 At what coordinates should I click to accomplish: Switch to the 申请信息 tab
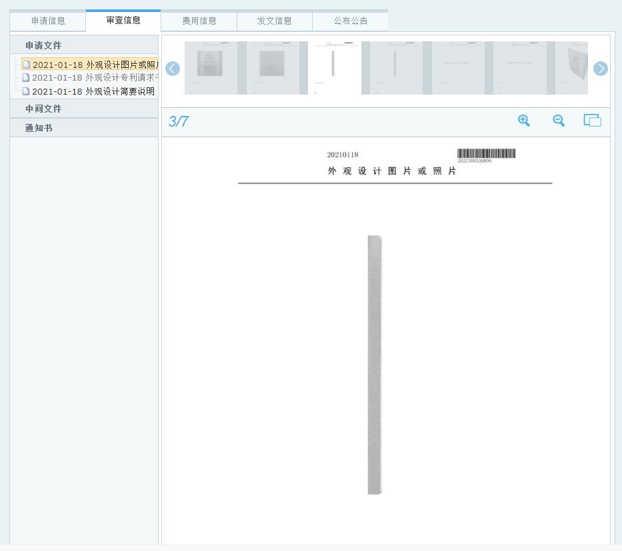click(48, 21)
